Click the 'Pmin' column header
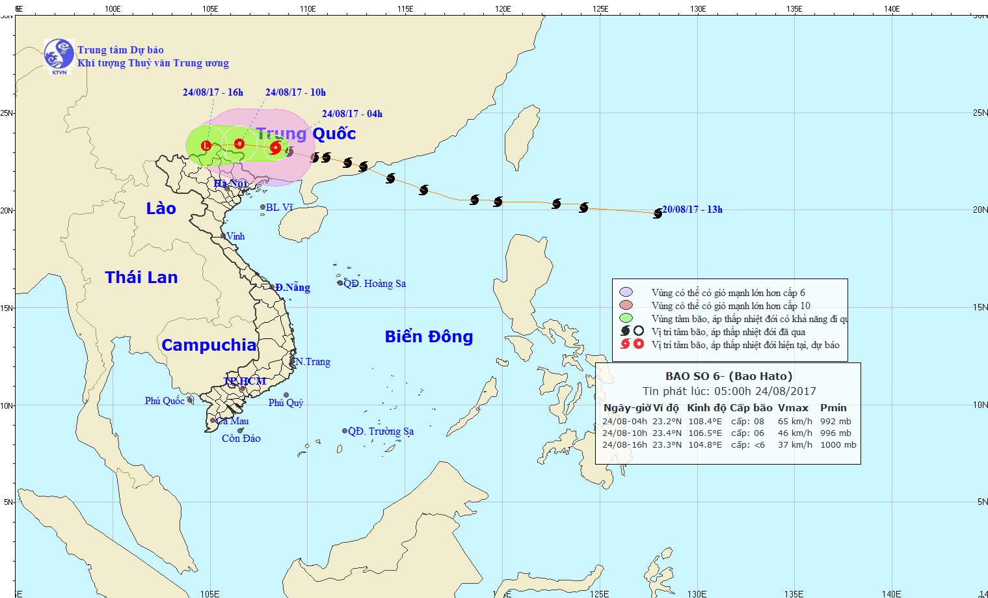 point(833,408)
